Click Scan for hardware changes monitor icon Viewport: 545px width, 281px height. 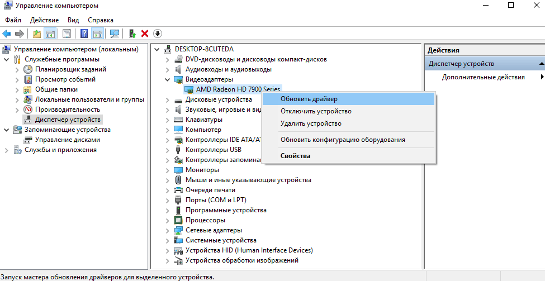tap(115, 34)
